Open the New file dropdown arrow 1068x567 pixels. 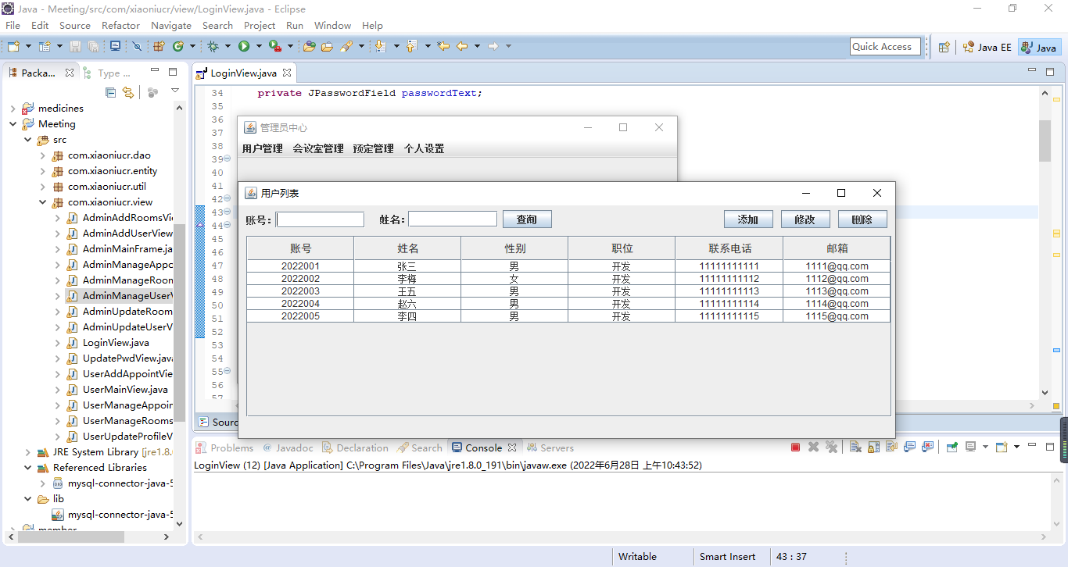[28, 46]
